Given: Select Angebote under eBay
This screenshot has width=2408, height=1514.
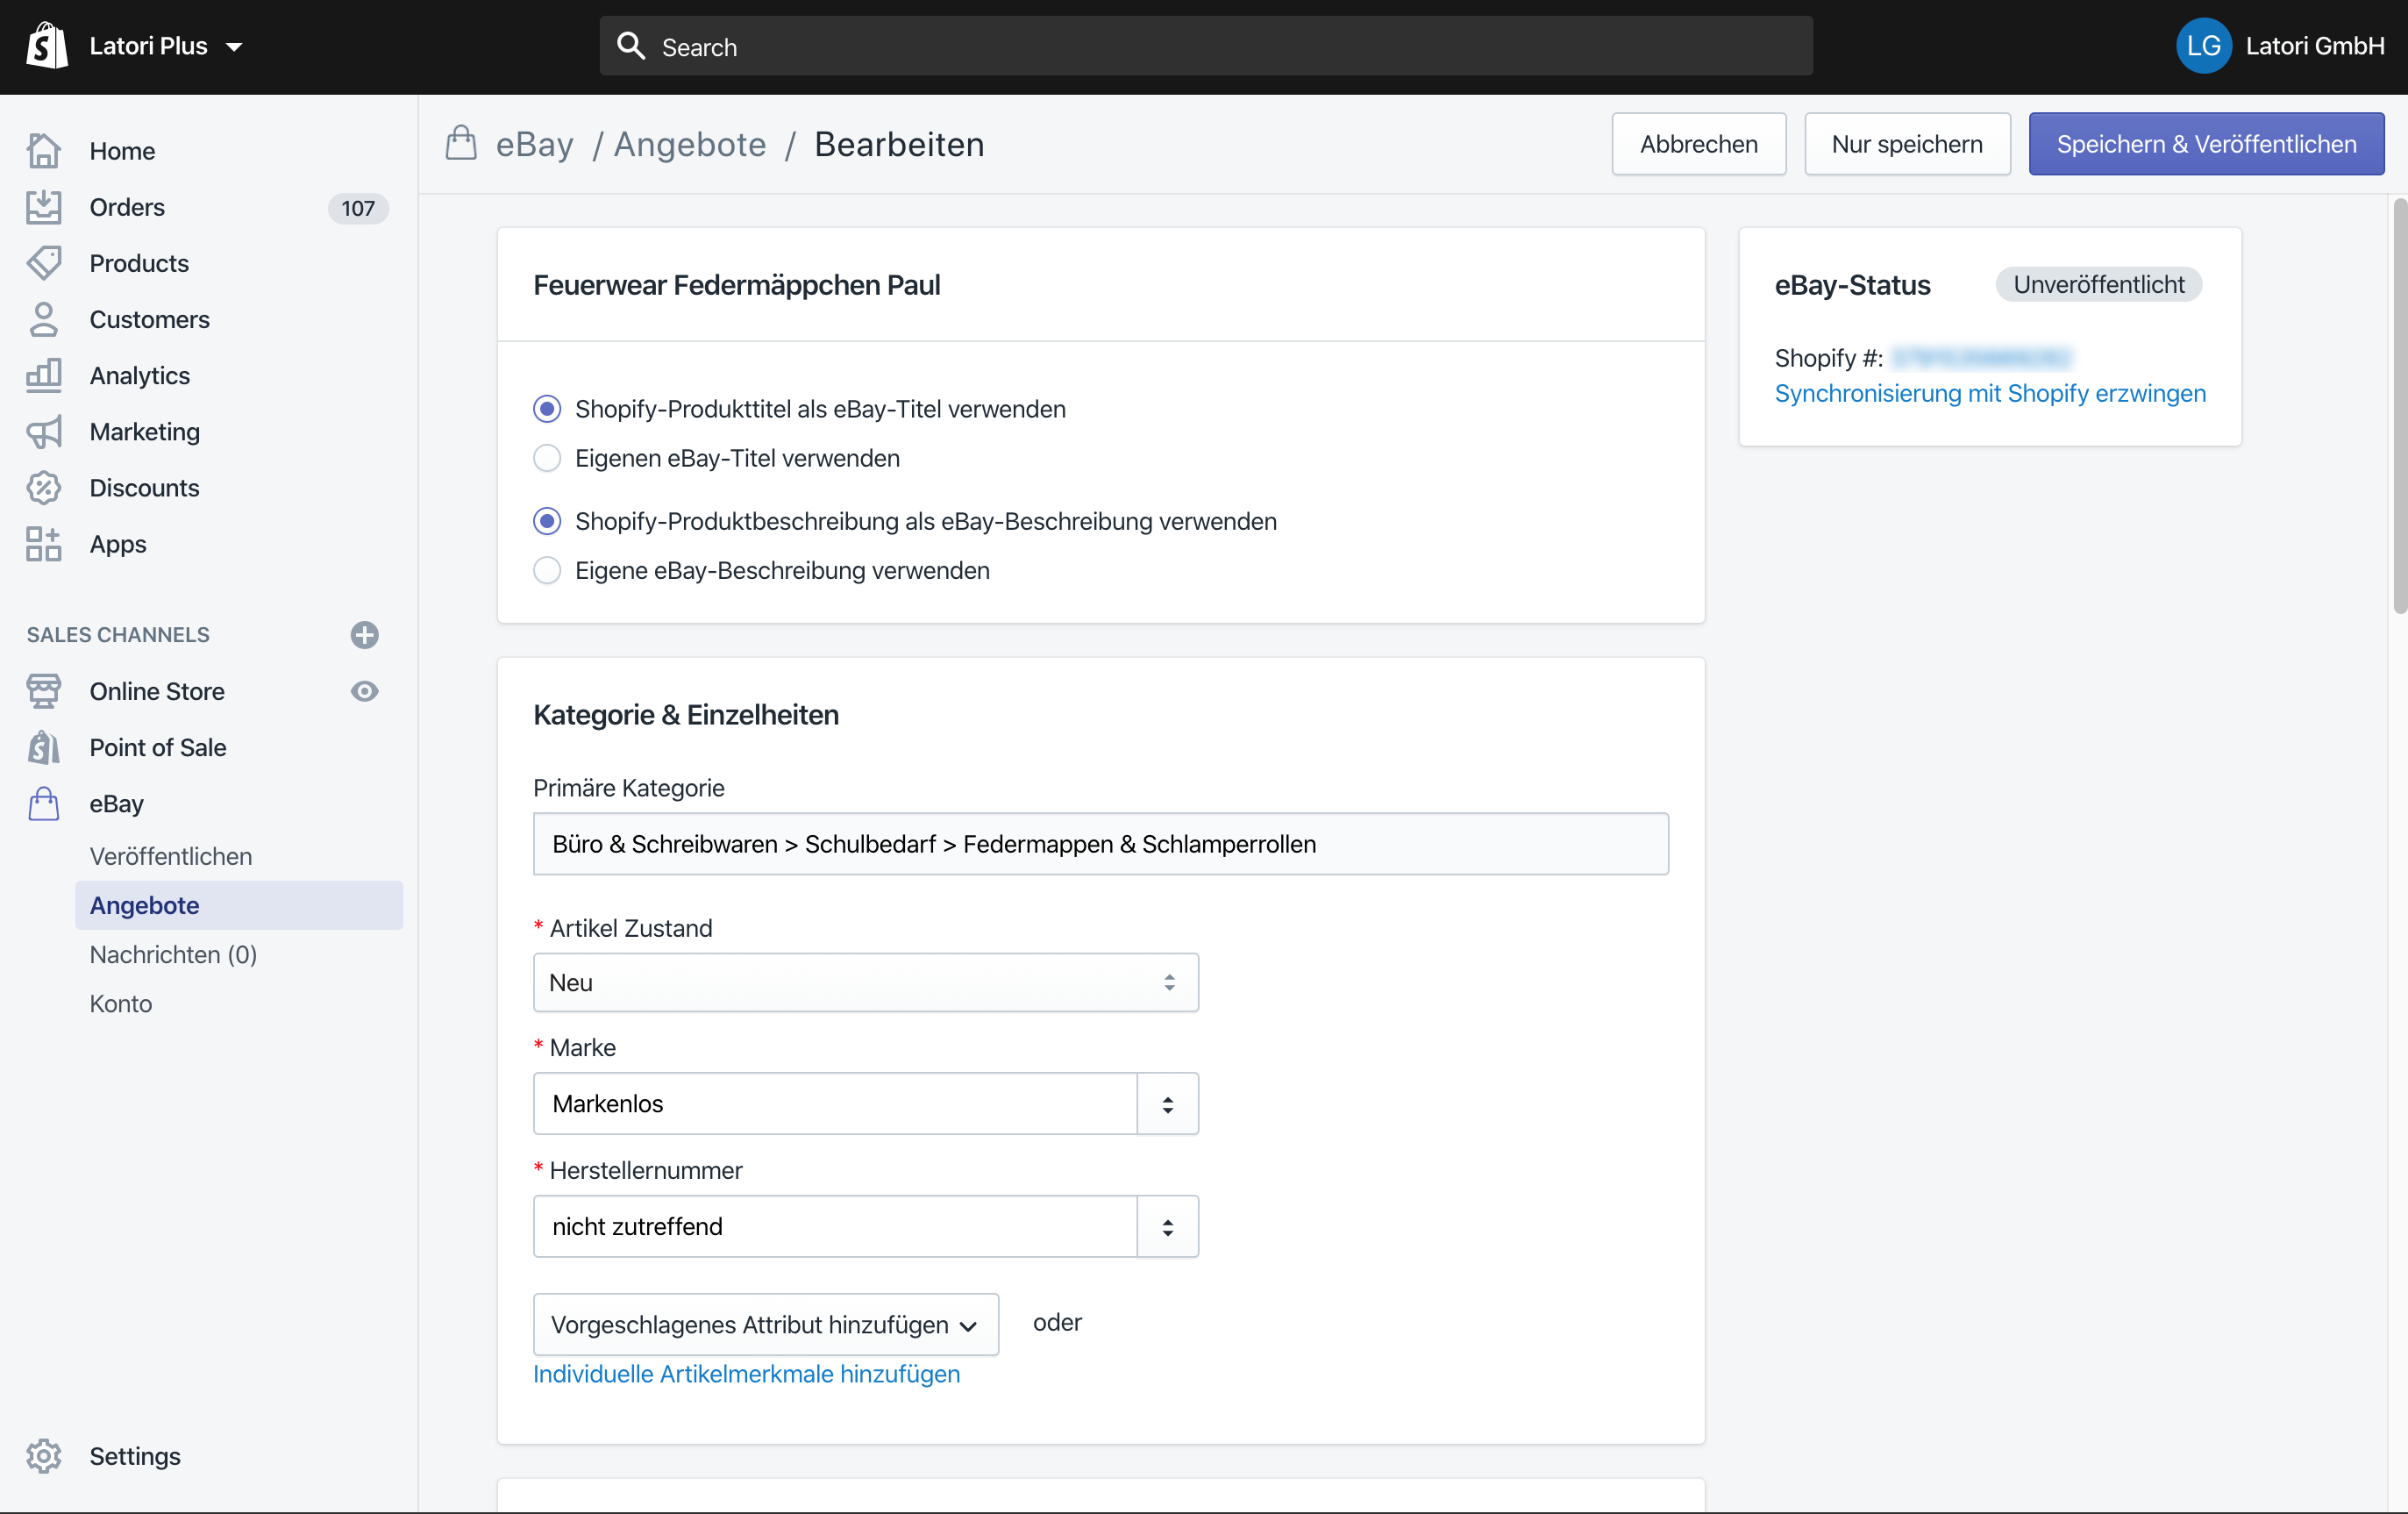Looking at the screenshot, I should coord(239,905).
